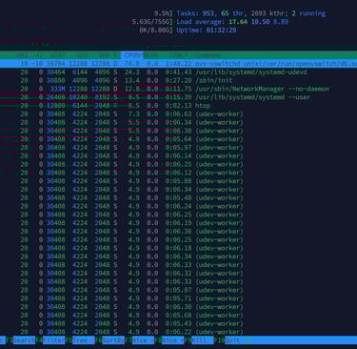Select udev-worker row with time 0:06.19

[178, 223]
